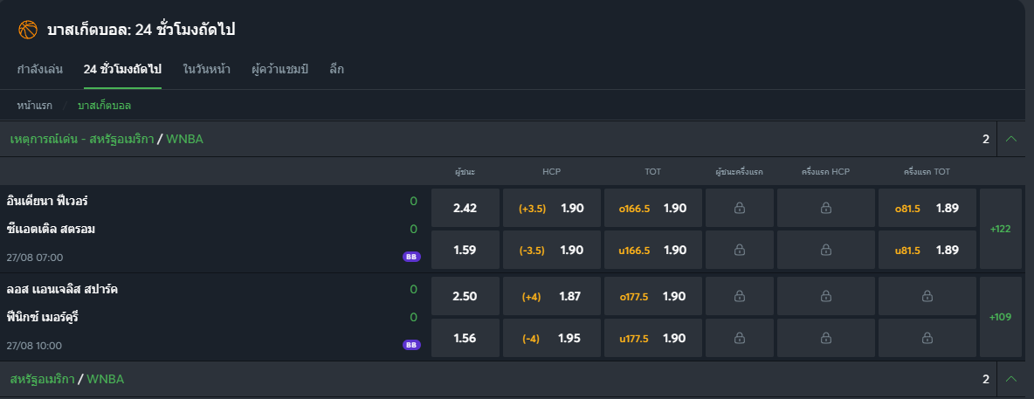This screenshot has height=399, width=1034.
Task: Click locked first-half winner cell for Indiana Fever
Action: [739, 209]
